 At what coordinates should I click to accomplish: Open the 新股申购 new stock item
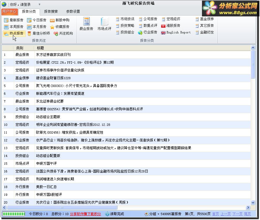[x=60, y=20]
